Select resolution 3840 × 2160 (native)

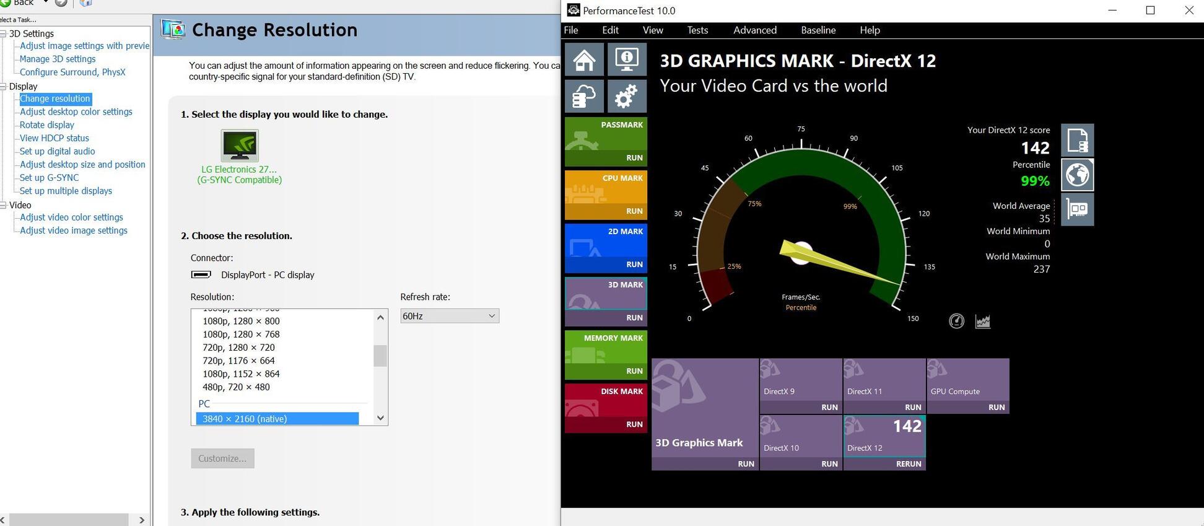277,419
